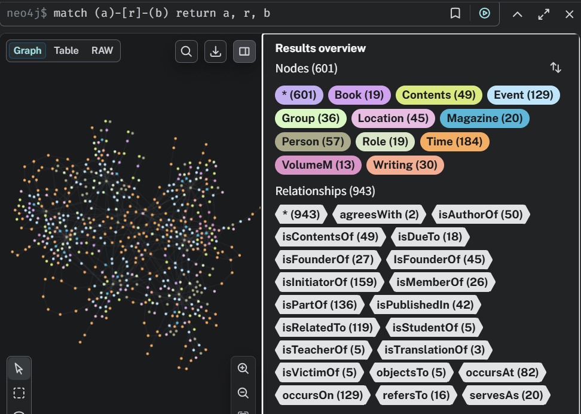The height and width of the screenshot is (414, 581).
Task: Expand the result frame to fullscreen
Action: click(543, 14)
